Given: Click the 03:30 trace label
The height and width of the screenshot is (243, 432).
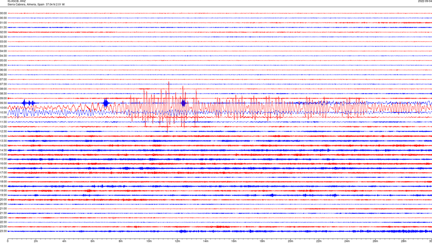Looking at the screenshot, I should (3, 46).
